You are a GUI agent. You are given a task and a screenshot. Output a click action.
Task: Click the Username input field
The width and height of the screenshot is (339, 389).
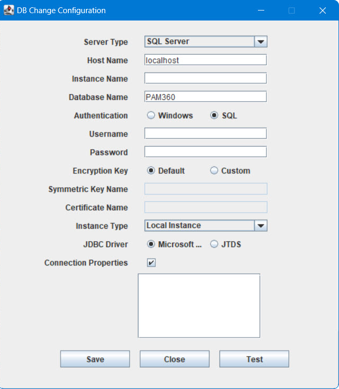pos(206,134)
